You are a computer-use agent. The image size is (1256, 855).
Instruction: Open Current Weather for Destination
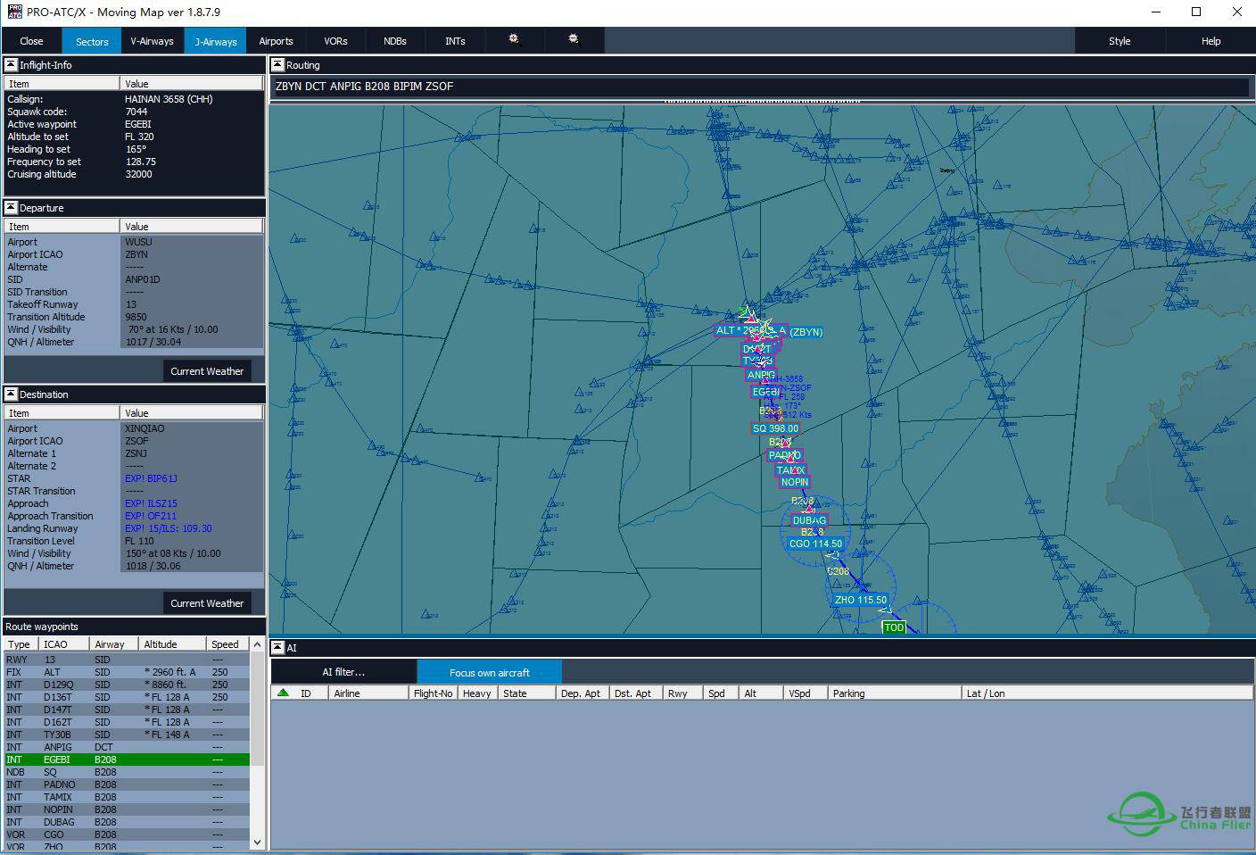coord(207,602)
